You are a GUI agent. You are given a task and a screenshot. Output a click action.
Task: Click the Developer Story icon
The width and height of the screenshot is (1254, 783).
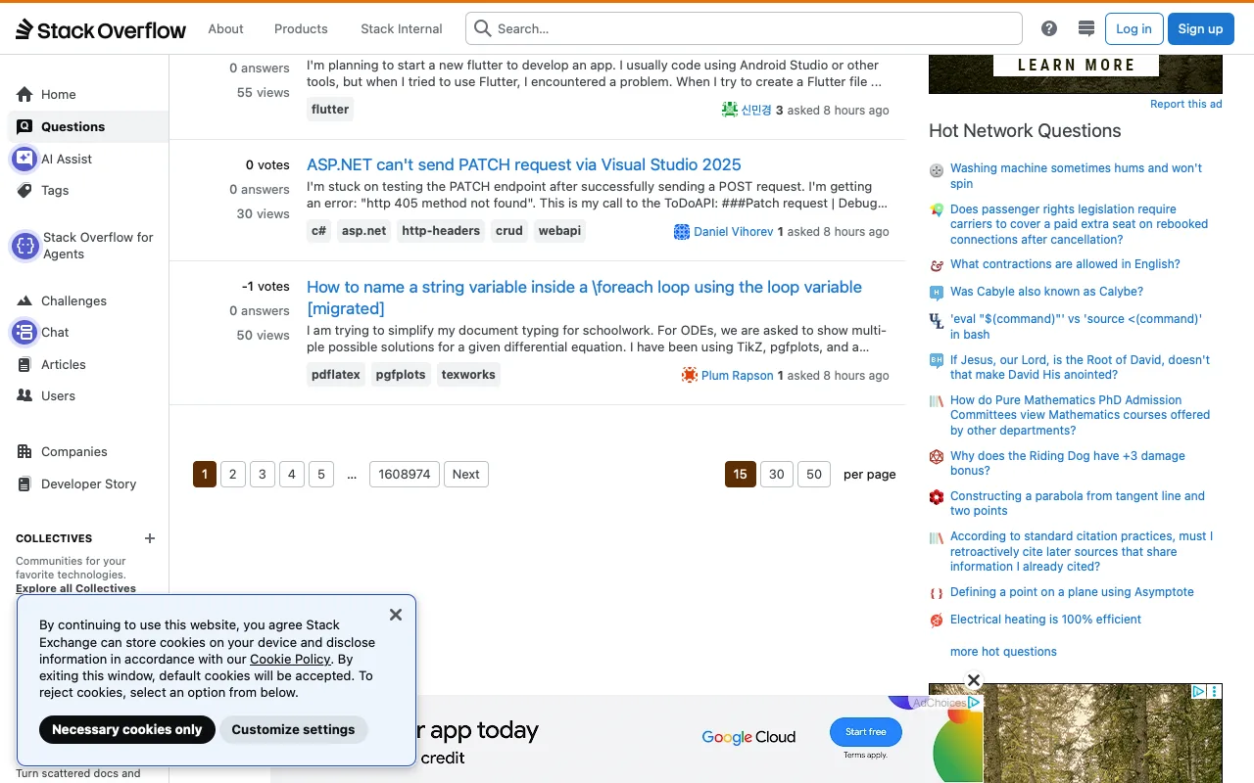click(24, 484)
